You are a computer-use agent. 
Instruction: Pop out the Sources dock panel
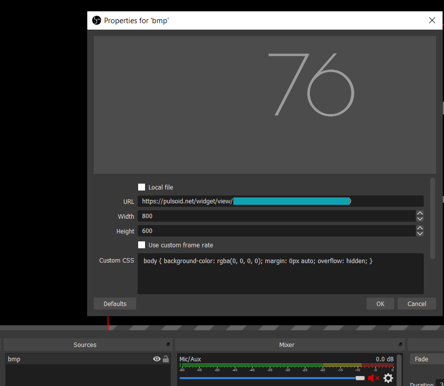(168, 345)
